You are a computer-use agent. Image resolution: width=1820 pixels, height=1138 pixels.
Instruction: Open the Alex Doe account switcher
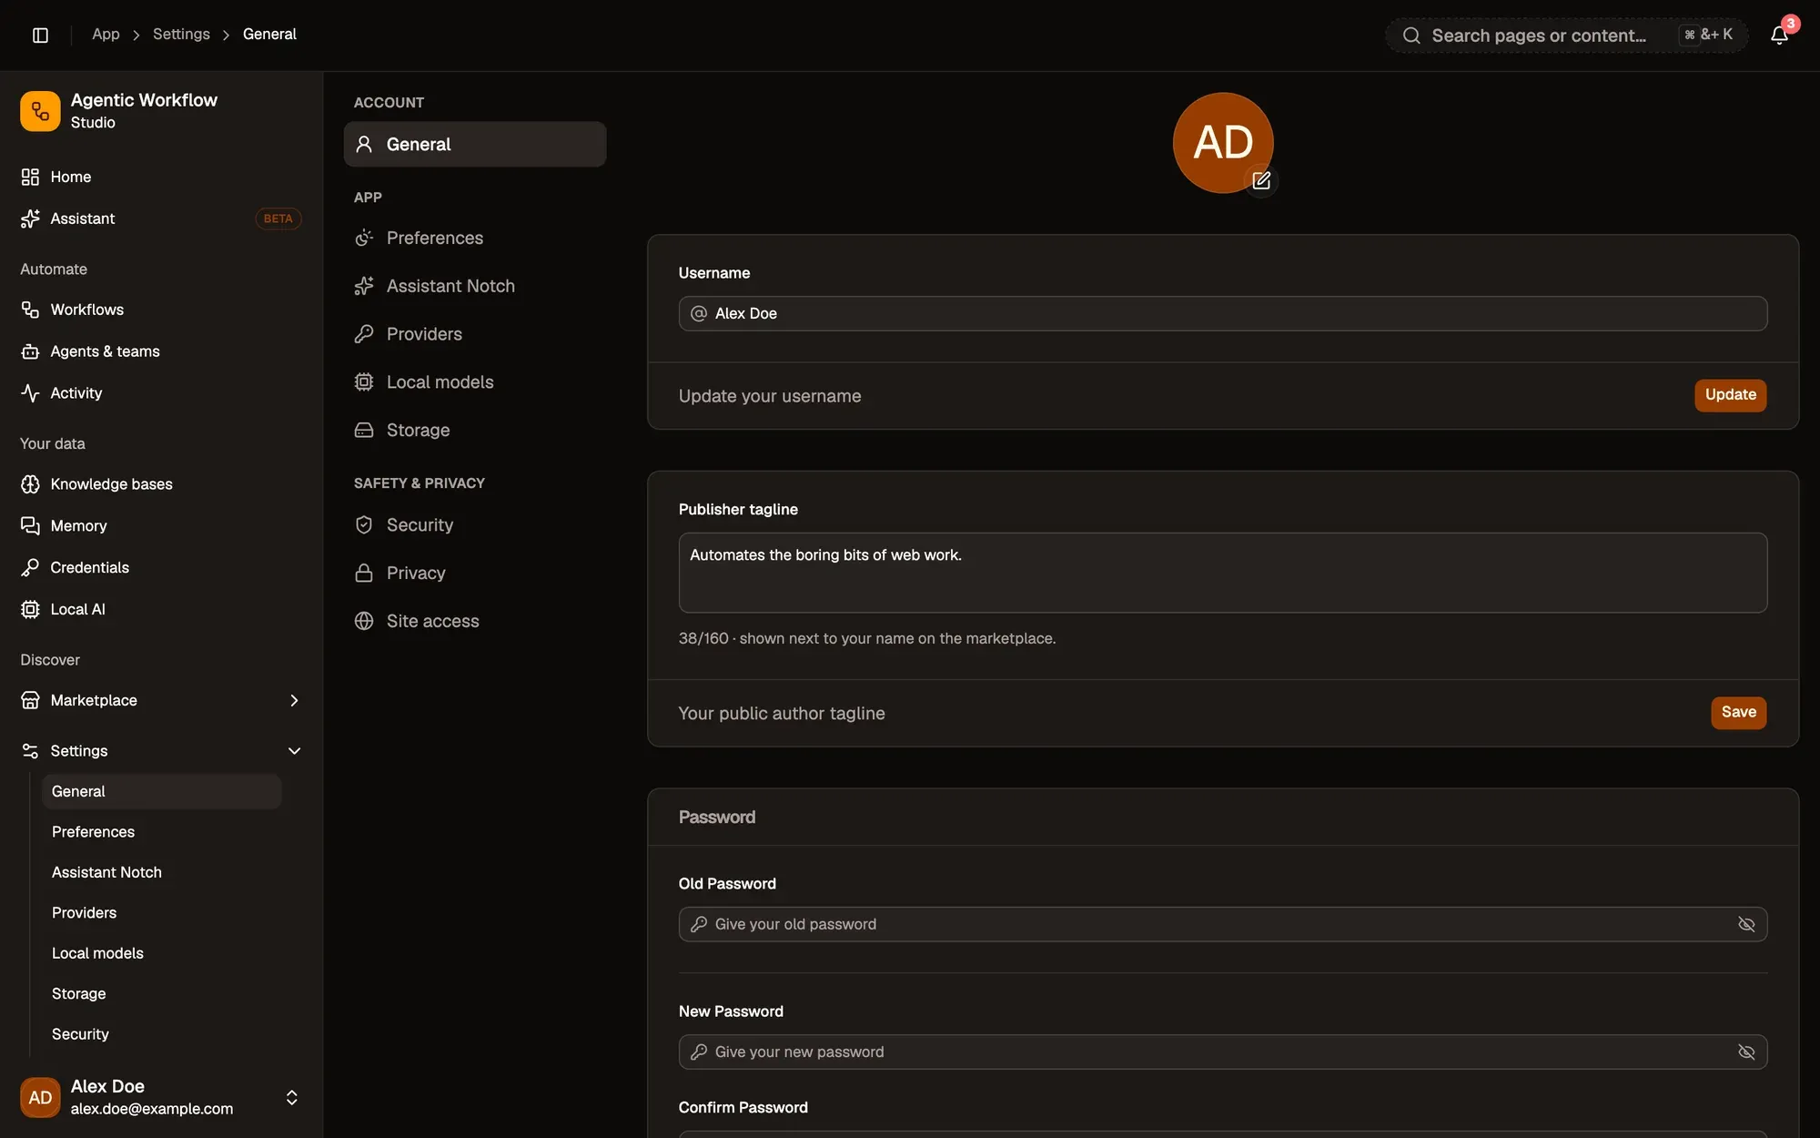[x=161, y=1097]
